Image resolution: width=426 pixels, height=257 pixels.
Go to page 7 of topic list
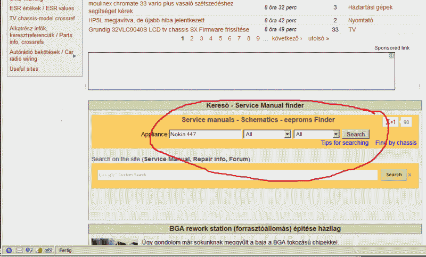point(239,38)
